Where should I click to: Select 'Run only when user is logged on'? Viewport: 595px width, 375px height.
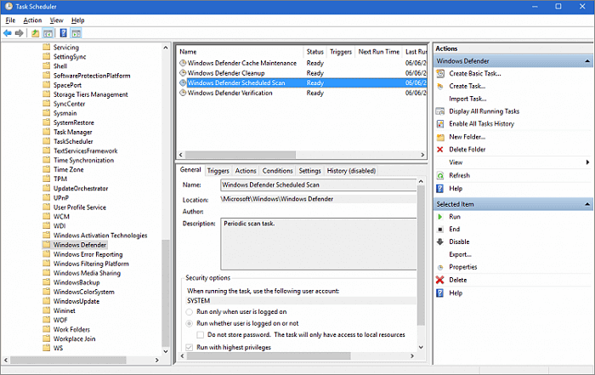click(190, 312)
